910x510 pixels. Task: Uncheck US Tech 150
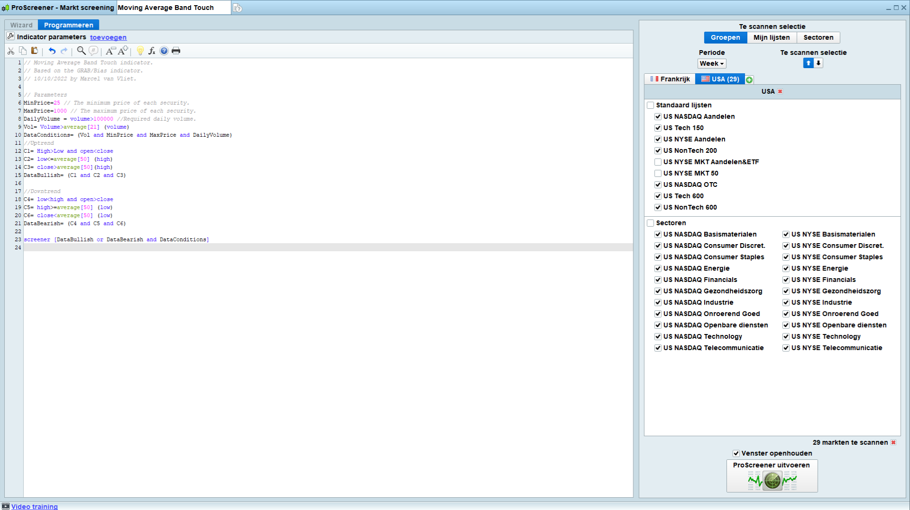pos(658,128)
